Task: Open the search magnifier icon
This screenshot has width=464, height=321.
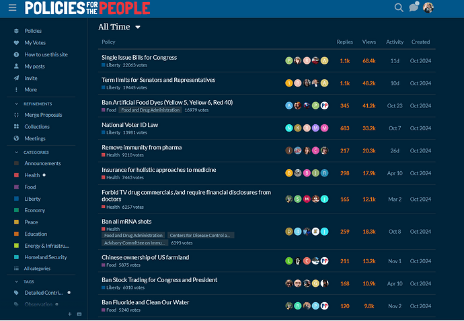Action: tap(399, 8)
